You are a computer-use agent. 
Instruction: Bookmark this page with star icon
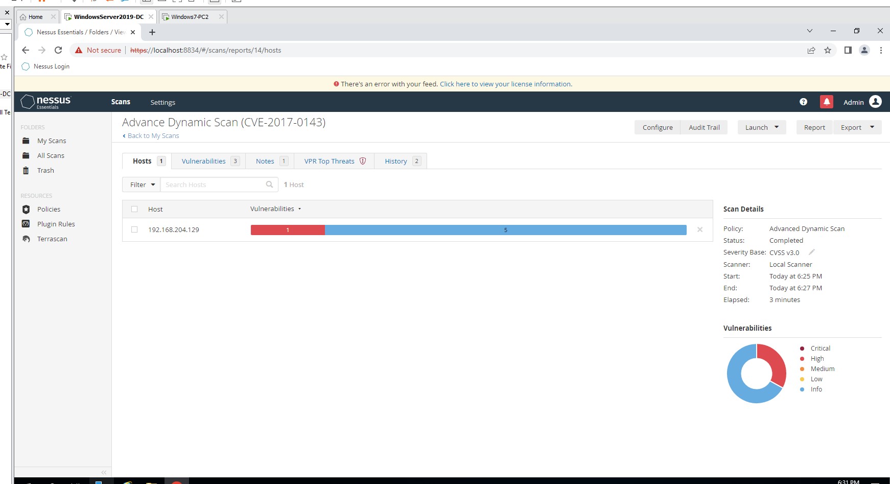point(828,50)
